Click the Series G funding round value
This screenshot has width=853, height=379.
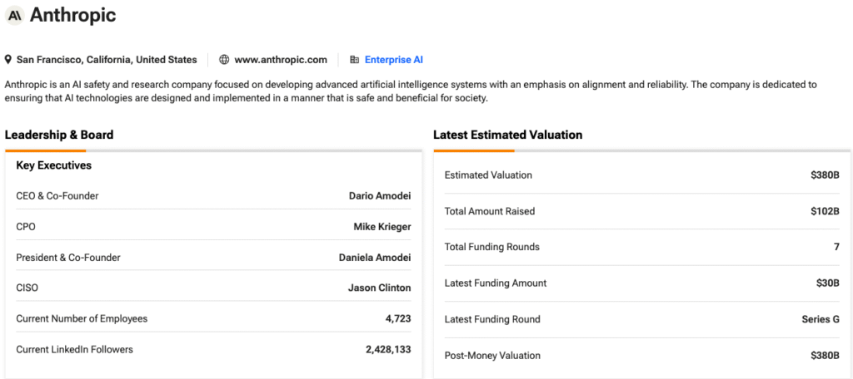tap(820, 319)
